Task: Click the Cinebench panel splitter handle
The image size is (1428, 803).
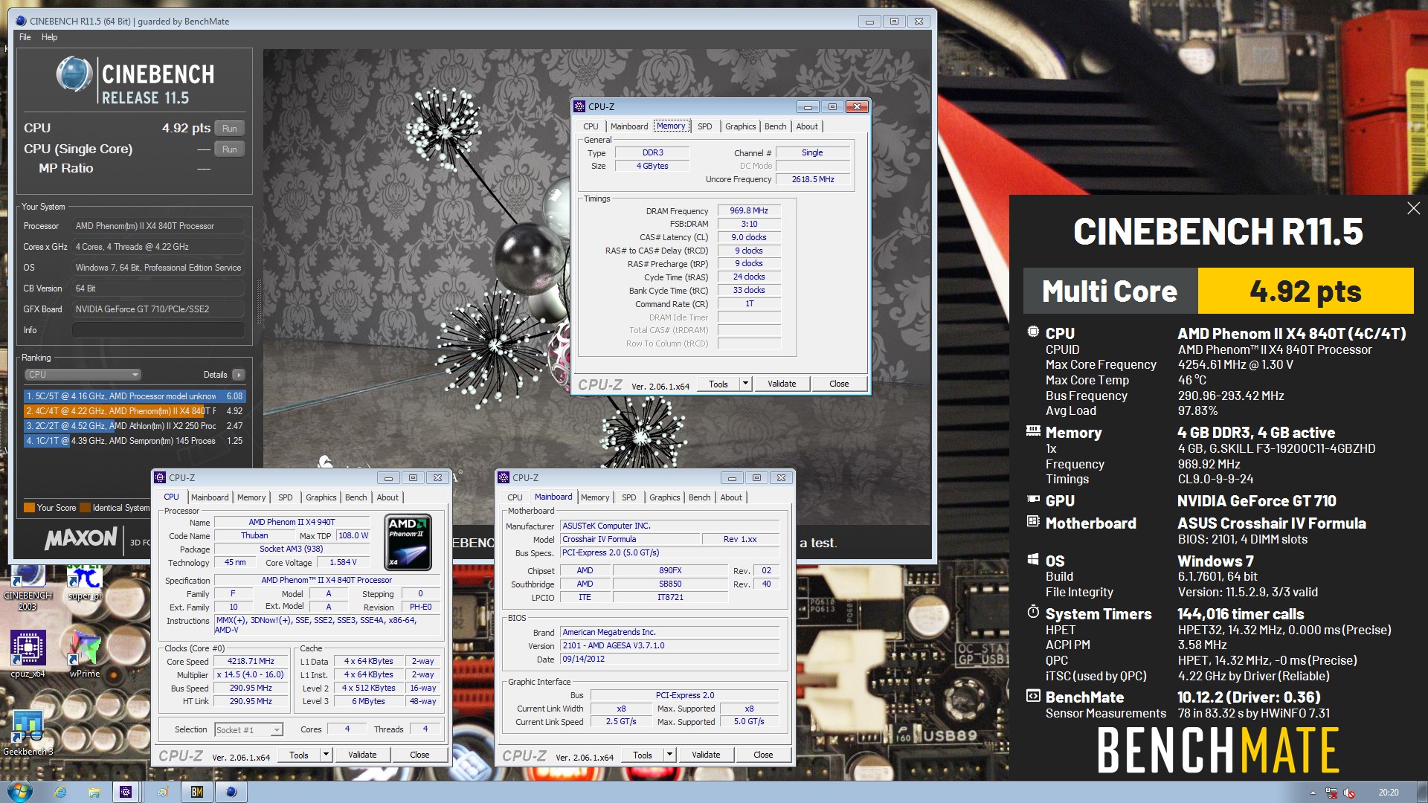Action: (x=258, y=301)
